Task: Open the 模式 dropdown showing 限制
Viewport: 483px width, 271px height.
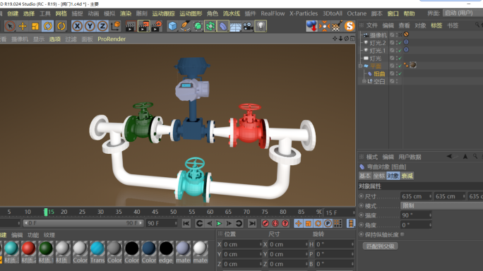Action: [441, 205]
